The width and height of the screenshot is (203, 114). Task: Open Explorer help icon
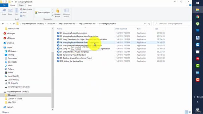(x=190, y=5)
